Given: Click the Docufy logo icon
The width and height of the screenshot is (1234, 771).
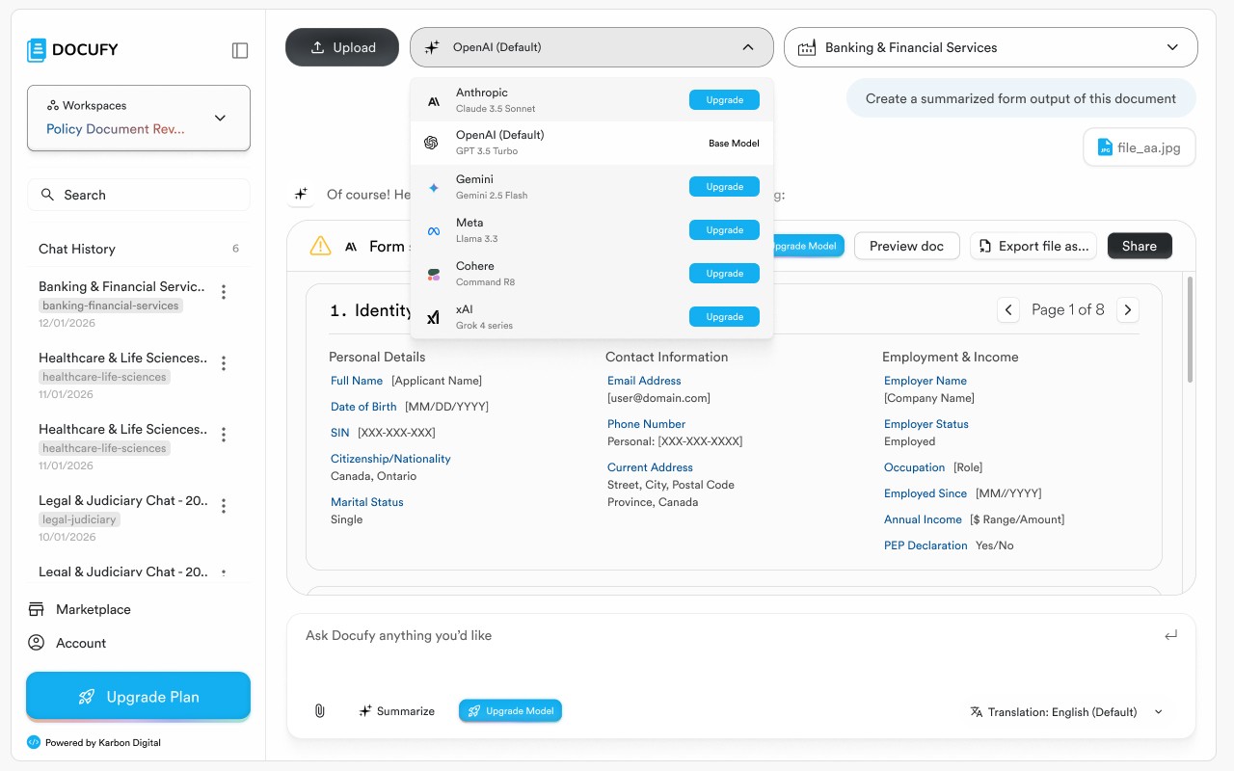Looking at the screenshot, I should pyautogui.click(x=37, y=50).
